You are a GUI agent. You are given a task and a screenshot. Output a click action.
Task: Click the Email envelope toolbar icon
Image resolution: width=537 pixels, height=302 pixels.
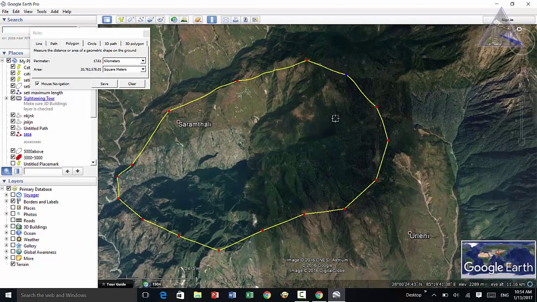click(x=226, y=20)
